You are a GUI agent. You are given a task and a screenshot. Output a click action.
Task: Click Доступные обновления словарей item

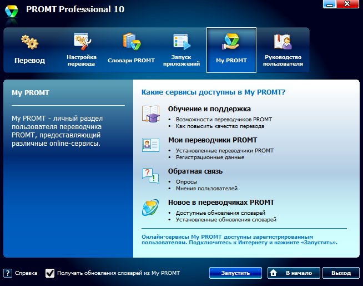click(x=220, y=213)
